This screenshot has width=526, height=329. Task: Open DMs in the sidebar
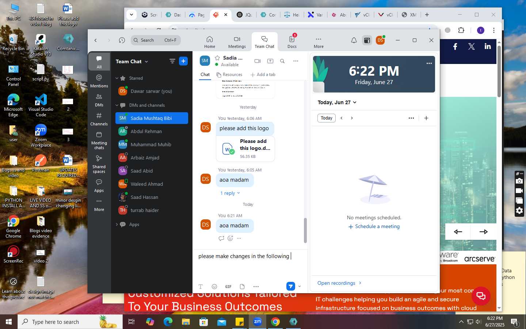[x=99, y=100]
